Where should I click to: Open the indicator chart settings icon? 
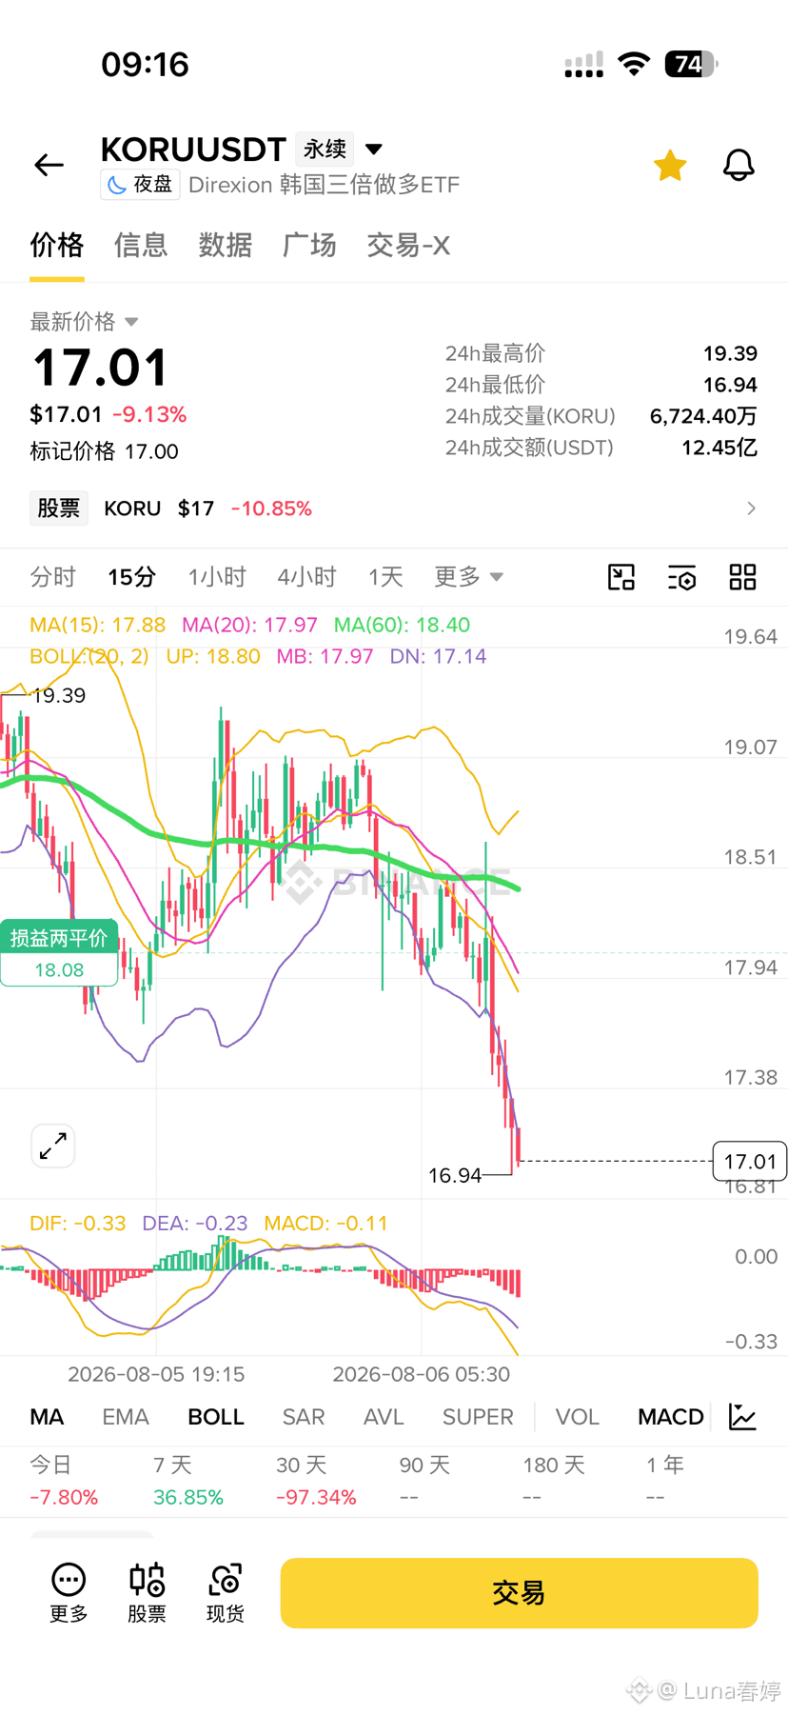click(742, 1417)
